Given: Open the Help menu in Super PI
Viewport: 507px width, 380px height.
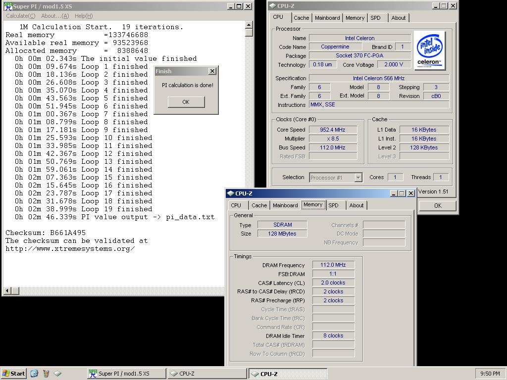Looking at the screenshot, I should 84,16.
